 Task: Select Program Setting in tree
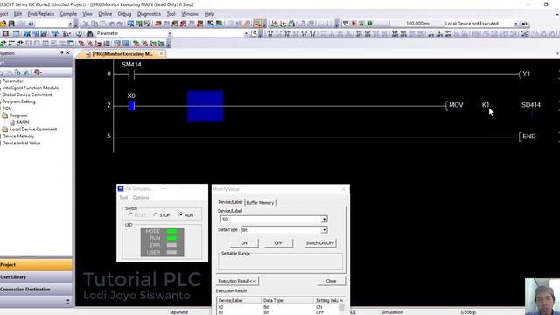coord(19,101)
